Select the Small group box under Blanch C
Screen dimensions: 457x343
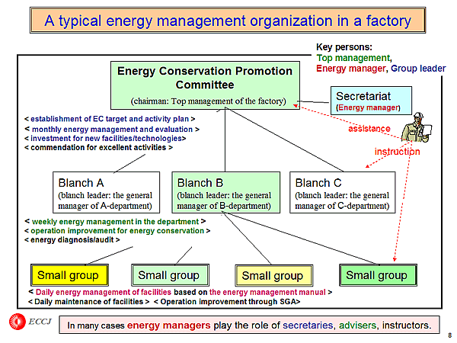click(376, 274)
